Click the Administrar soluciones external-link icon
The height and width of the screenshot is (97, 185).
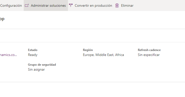[x=27, y=5]
